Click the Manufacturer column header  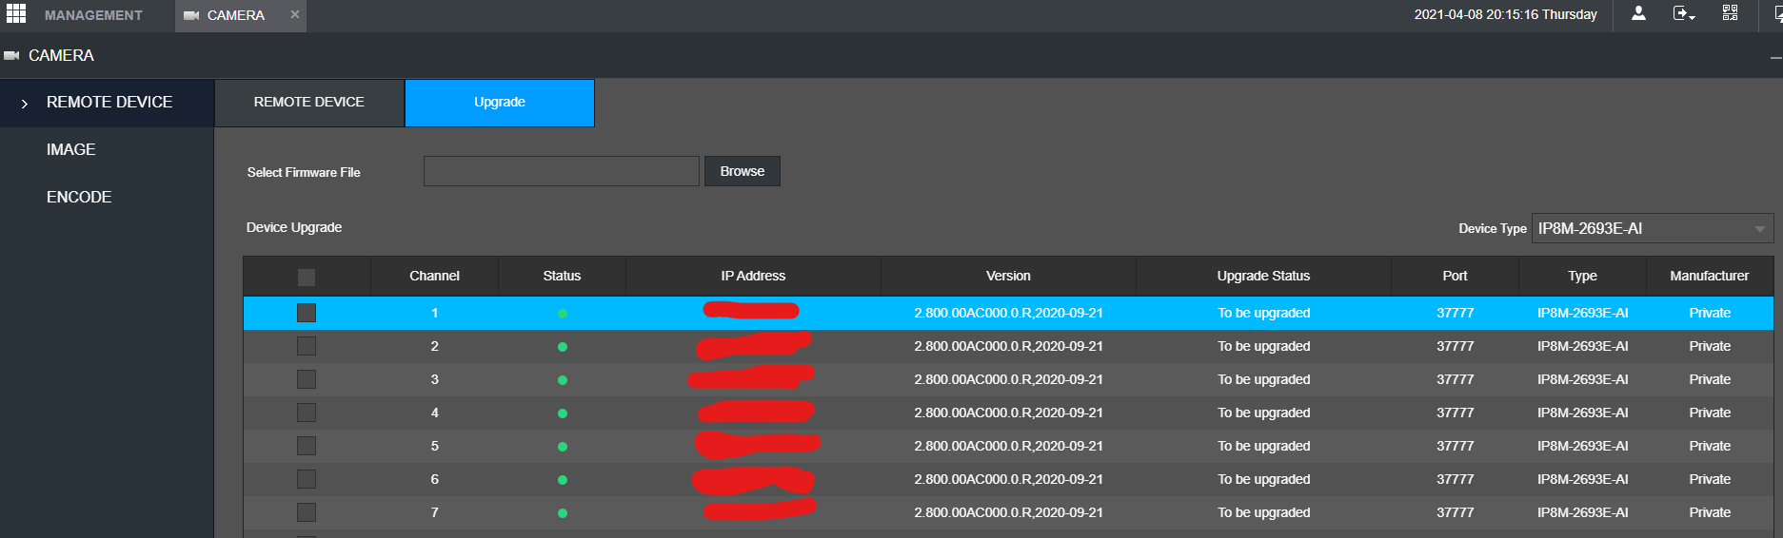1710,276
